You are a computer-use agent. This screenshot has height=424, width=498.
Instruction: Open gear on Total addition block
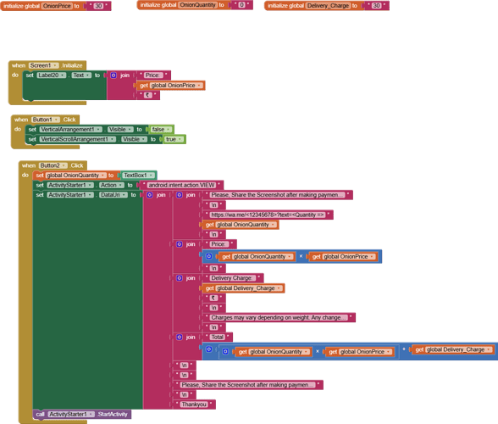coord(209,349)
